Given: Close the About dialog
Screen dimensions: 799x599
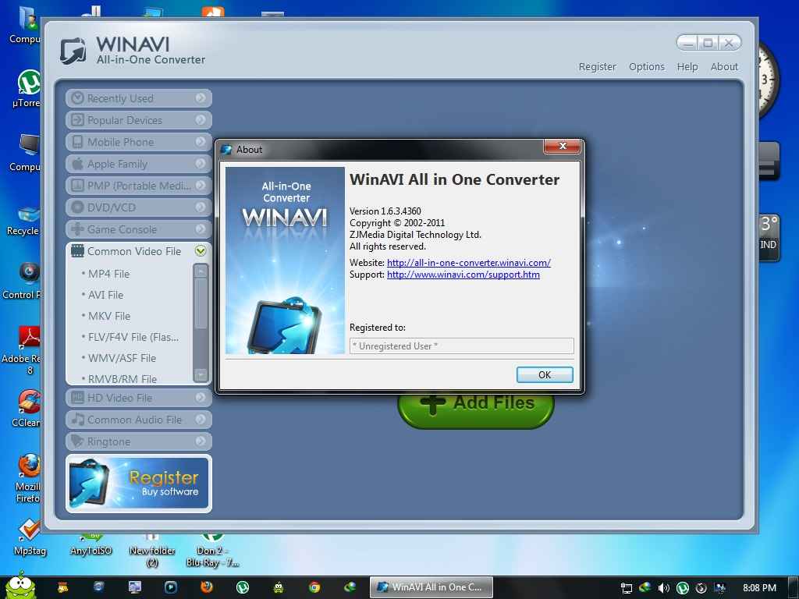Looking at the screenshot, I should 562,146.
